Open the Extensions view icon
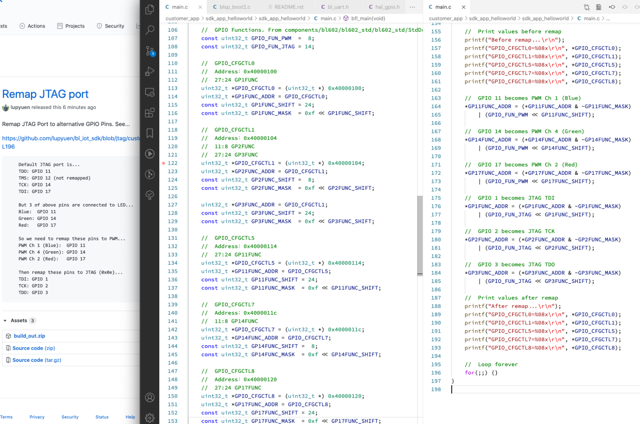The height and width of the screenshot is (424, 640). [150, 113]
